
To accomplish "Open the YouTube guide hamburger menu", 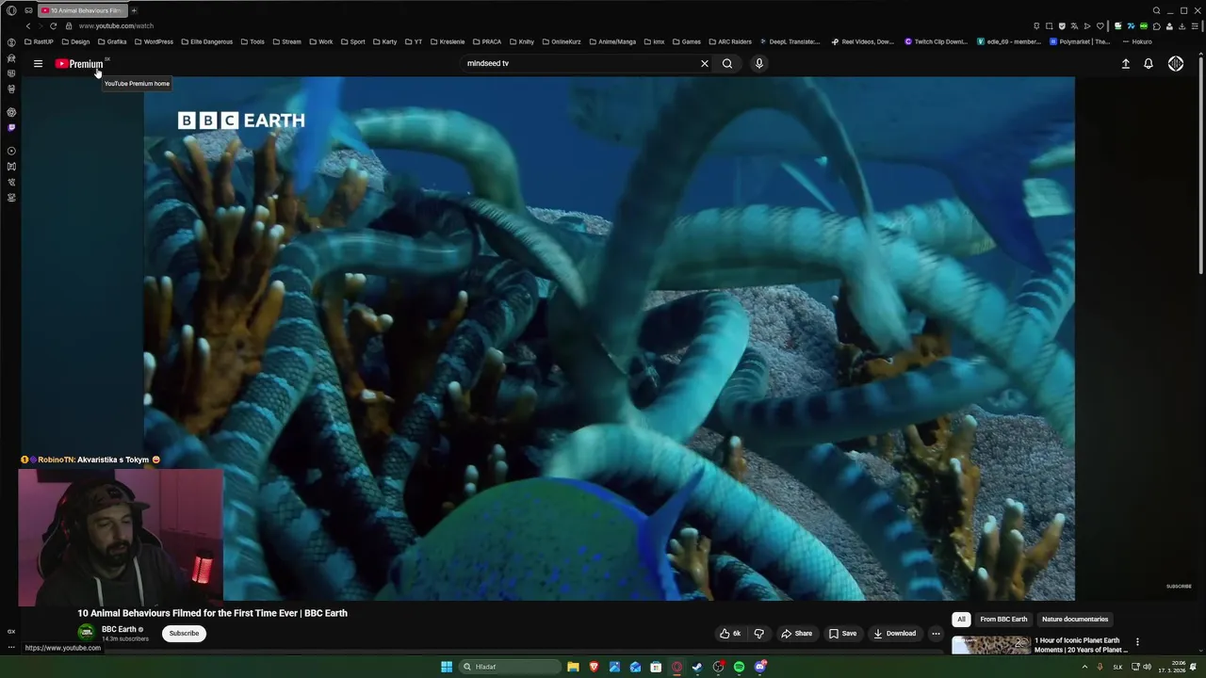I will tap(38, 64).
